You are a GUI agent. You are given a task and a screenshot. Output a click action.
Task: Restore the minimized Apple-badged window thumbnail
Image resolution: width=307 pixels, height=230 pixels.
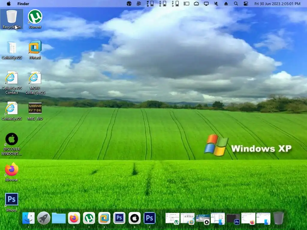pyautogui.click(x=203, y=219)
